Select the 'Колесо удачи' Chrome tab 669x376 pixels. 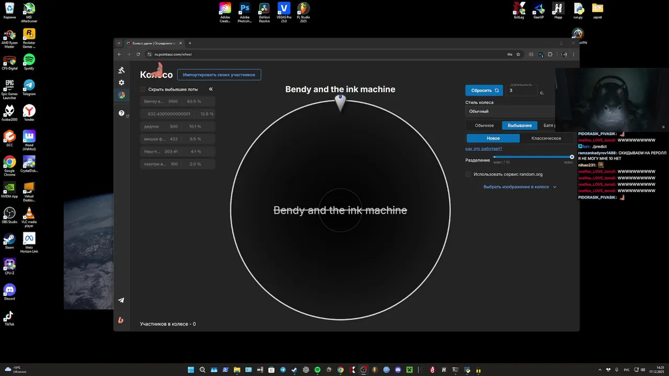[155, 43]
